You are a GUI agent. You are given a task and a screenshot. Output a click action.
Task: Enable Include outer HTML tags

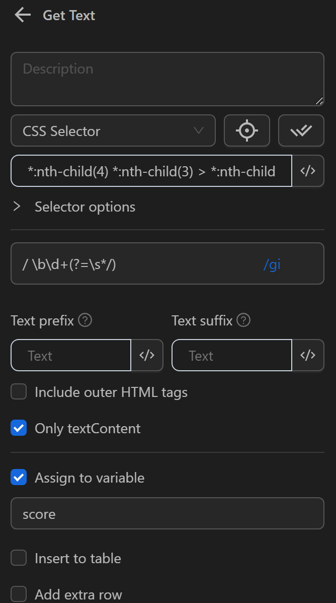coord(19,391)
